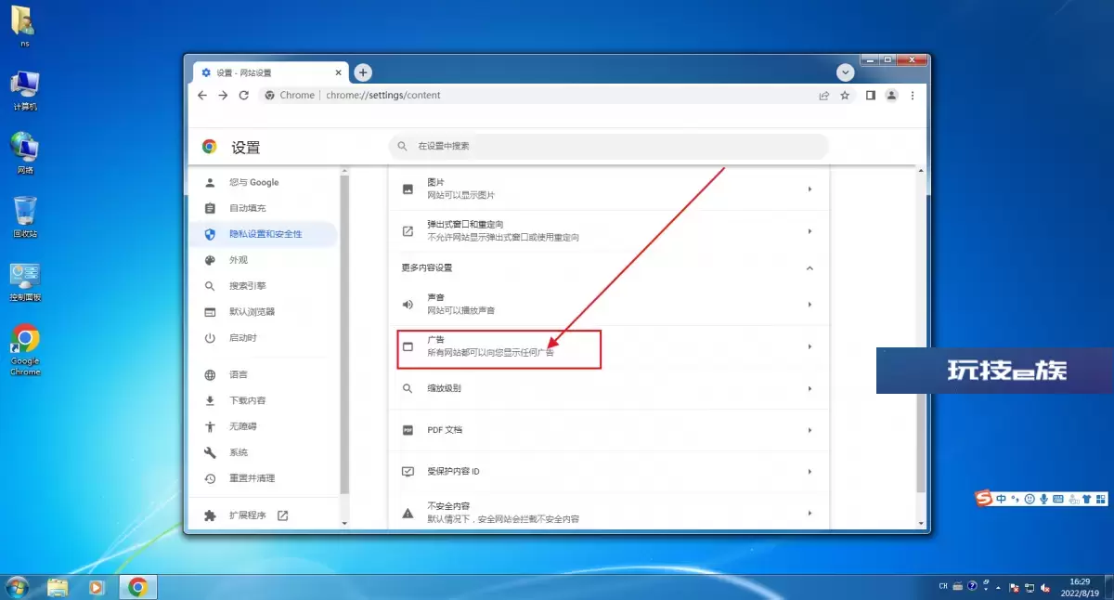Open the tab search dropdown in title bar

(x=845, y=72)
